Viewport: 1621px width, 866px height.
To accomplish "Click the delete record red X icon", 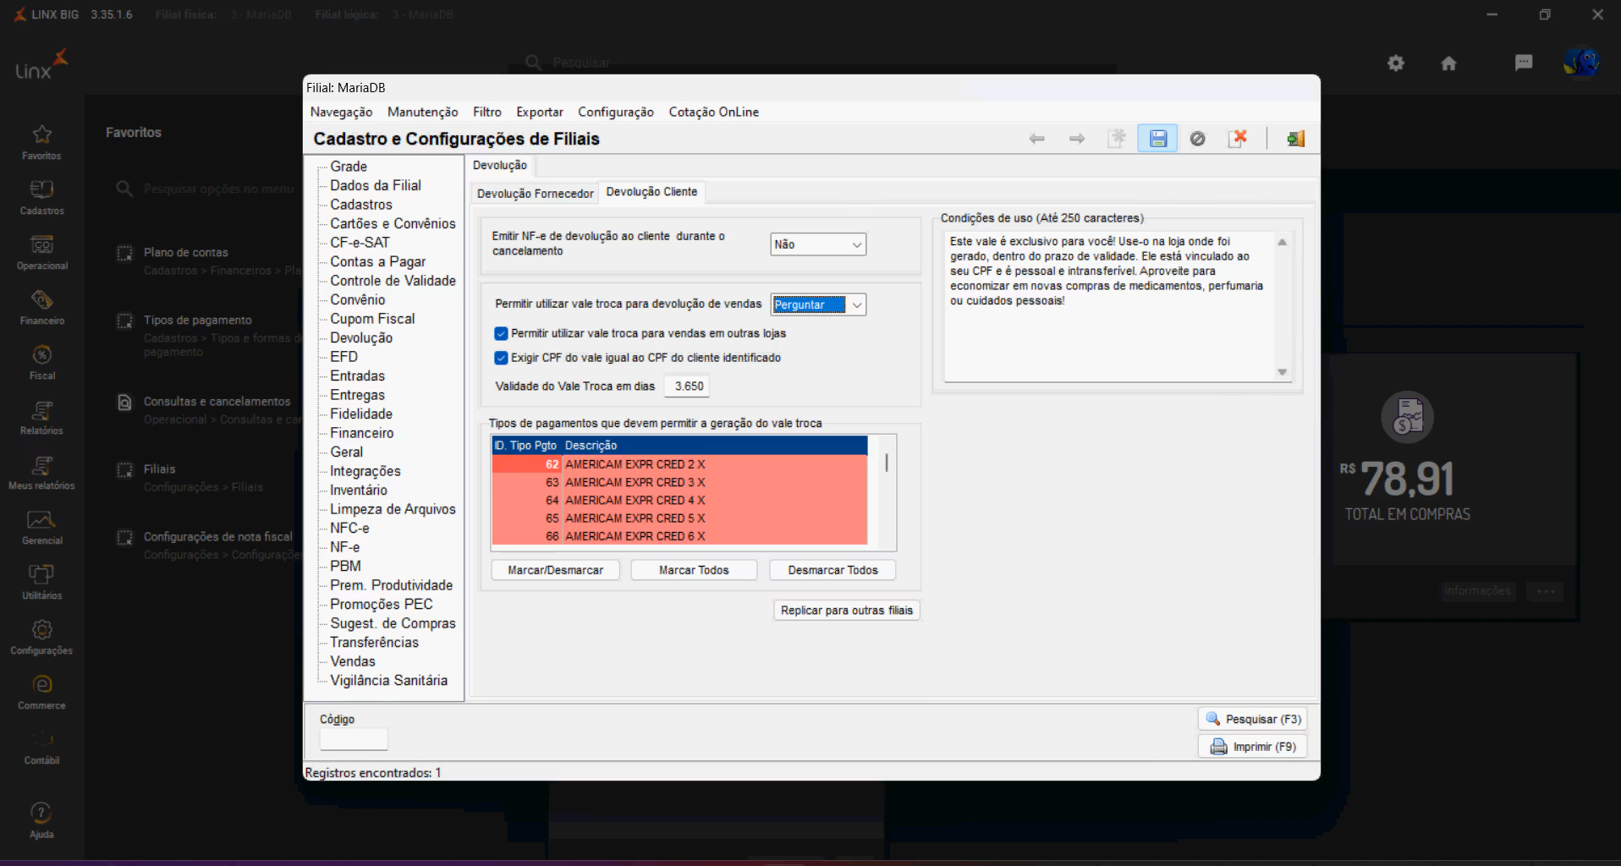I will pos(1238,139).
